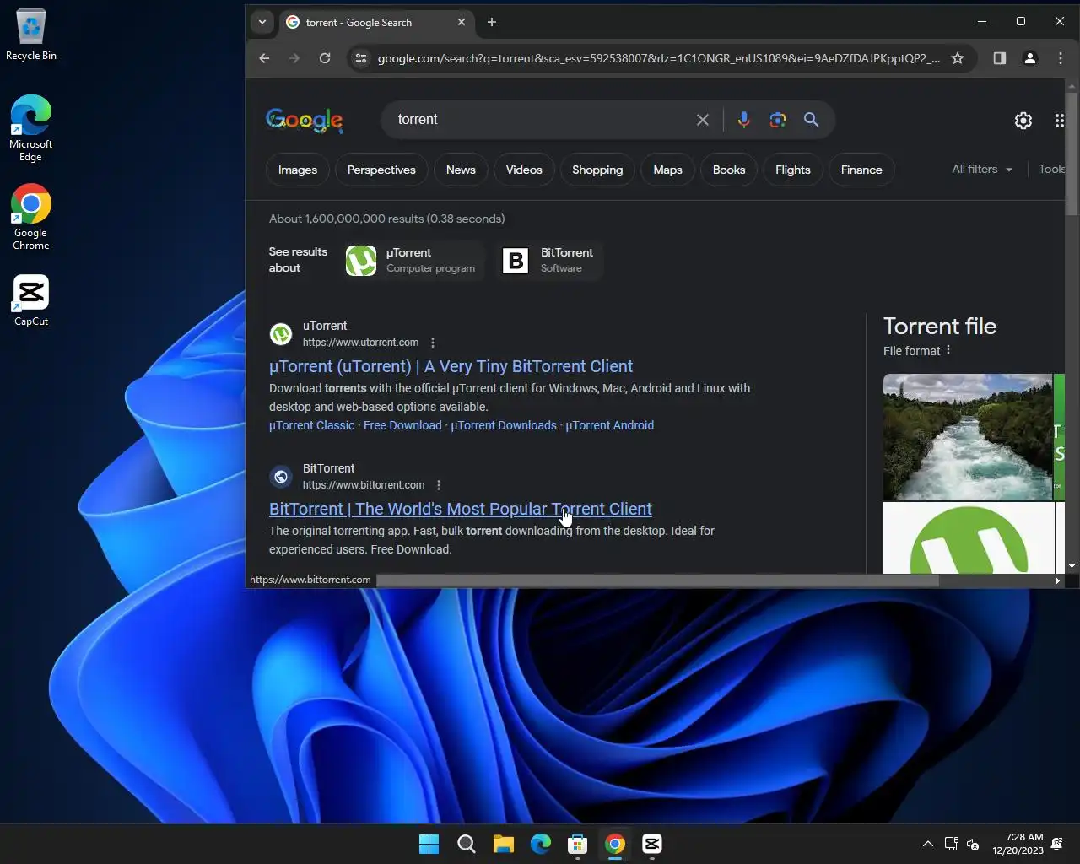Open CapCut from taskbar

[652, 844]
